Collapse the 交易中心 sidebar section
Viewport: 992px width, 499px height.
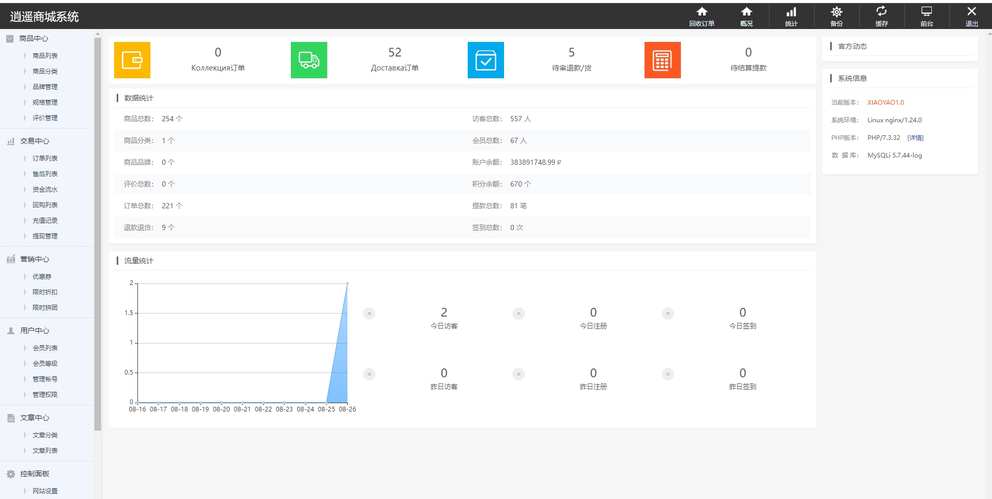click(x=34, y=141)
